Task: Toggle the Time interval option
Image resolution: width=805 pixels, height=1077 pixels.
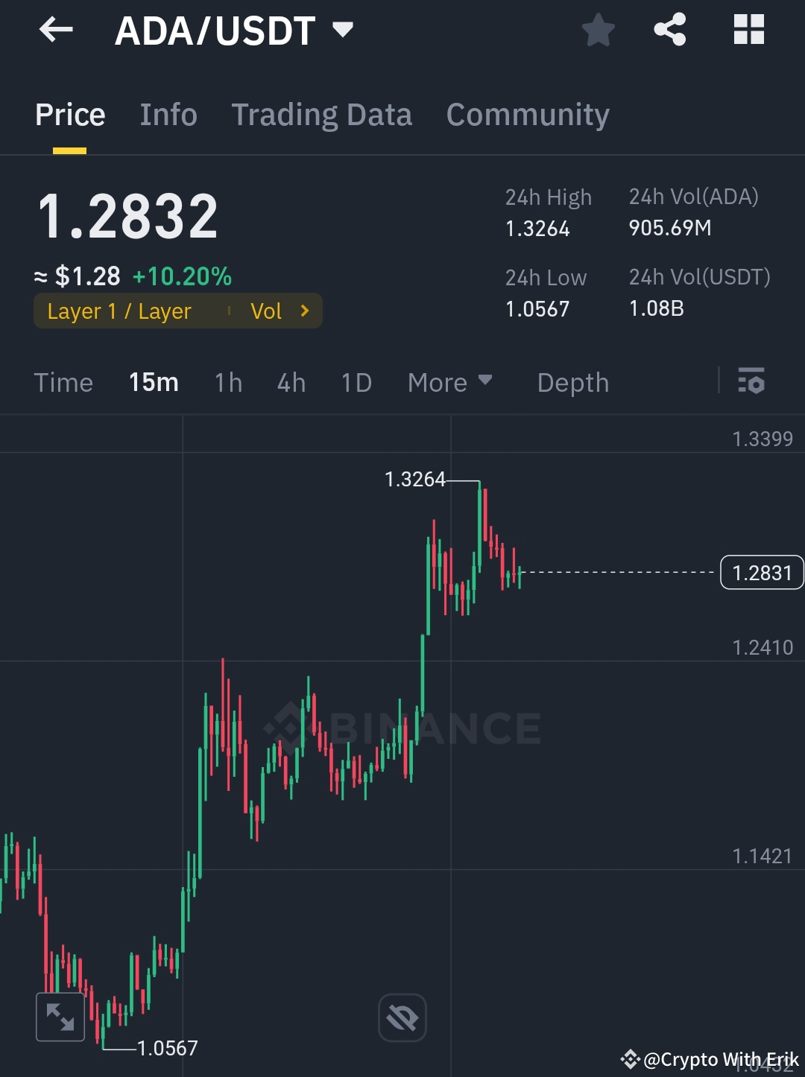Action: [63, 382]
